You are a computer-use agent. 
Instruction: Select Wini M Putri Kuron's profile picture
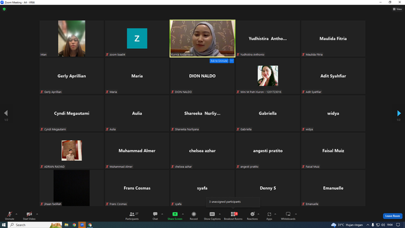(268, 76)
